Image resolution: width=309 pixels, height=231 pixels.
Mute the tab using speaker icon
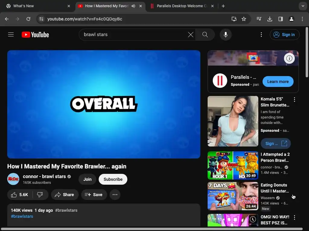133,6
